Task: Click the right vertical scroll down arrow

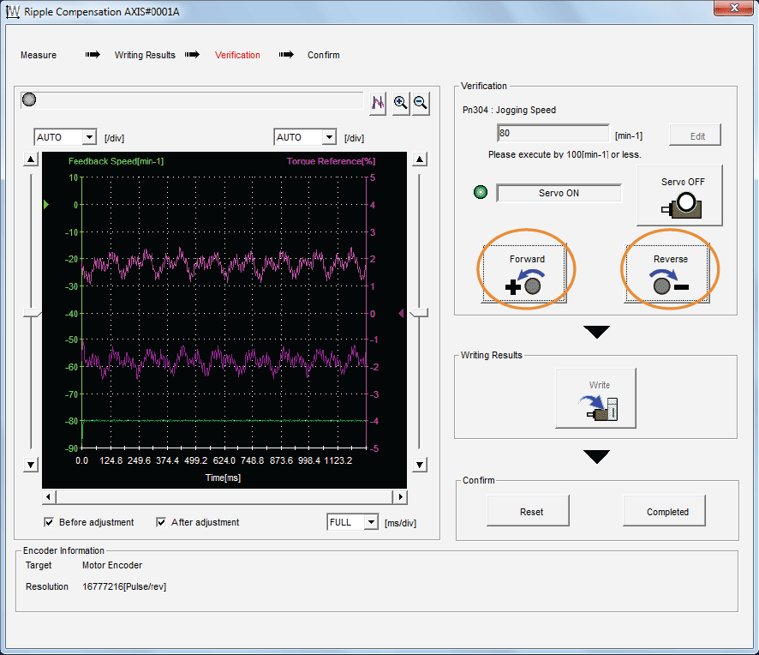Action: pos(420,465)
